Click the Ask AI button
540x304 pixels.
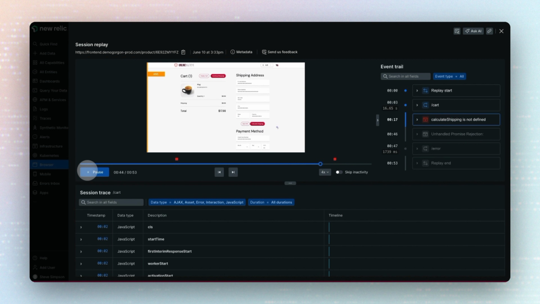pos(473,31)
